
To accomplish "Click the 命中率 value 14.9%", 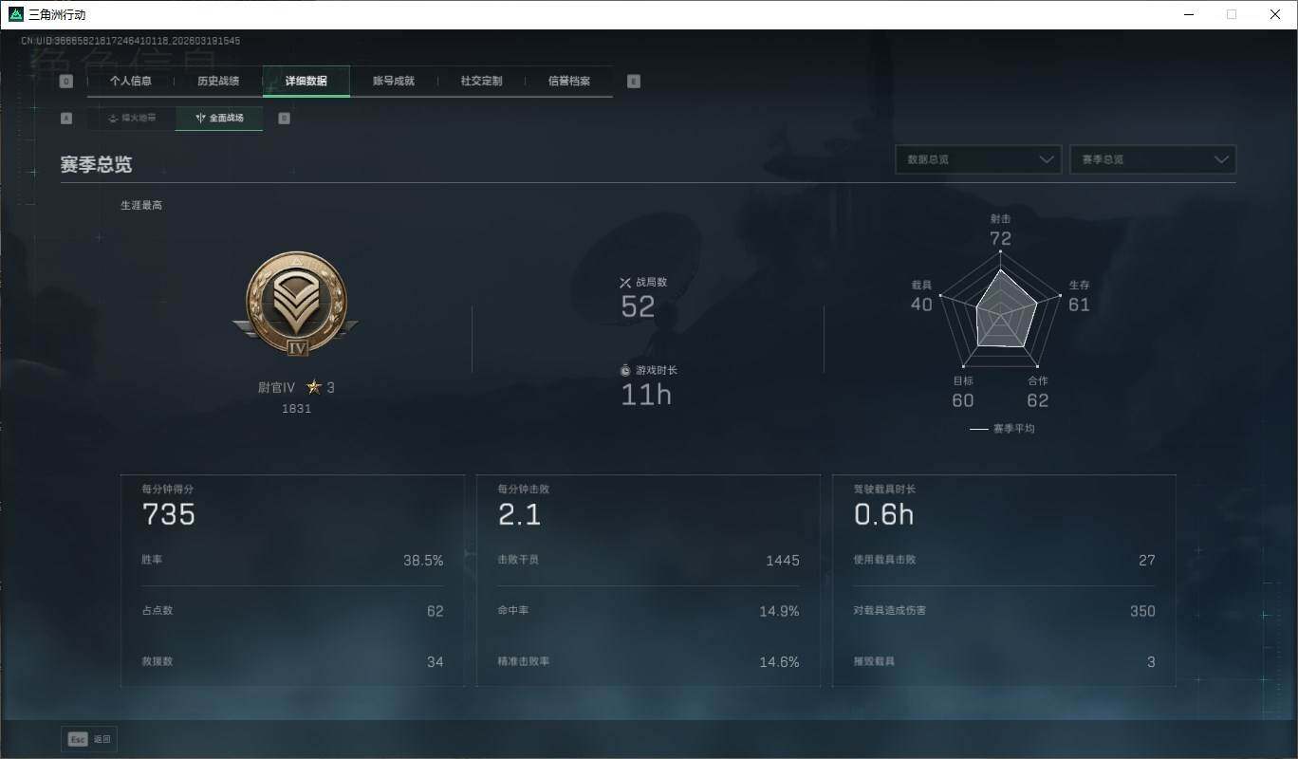I will coord(780,611).
